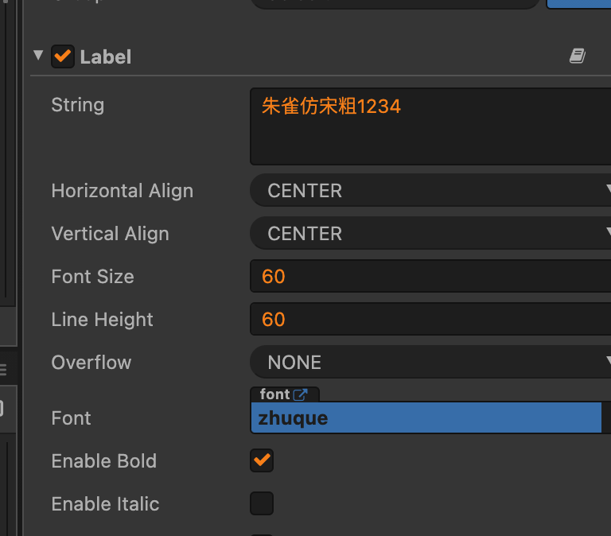Click the String text area
The width and height of the screenshot is (611, 536).
coord(430,126)
